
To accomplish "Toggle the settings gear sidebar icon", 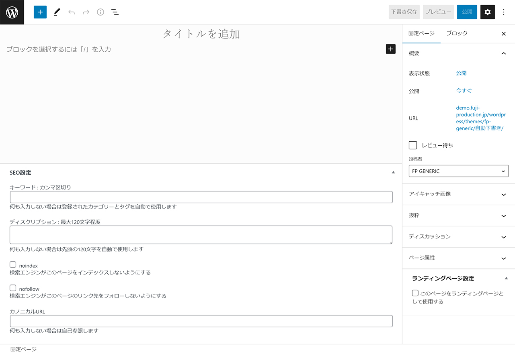I will (x=488, y=12).
